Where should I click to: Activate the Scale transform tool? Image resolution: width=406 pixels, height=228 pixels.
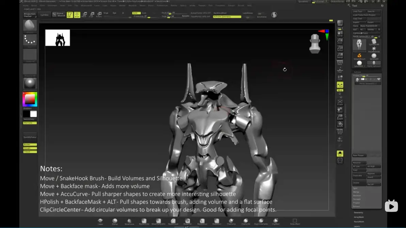[x=91, y=15]
